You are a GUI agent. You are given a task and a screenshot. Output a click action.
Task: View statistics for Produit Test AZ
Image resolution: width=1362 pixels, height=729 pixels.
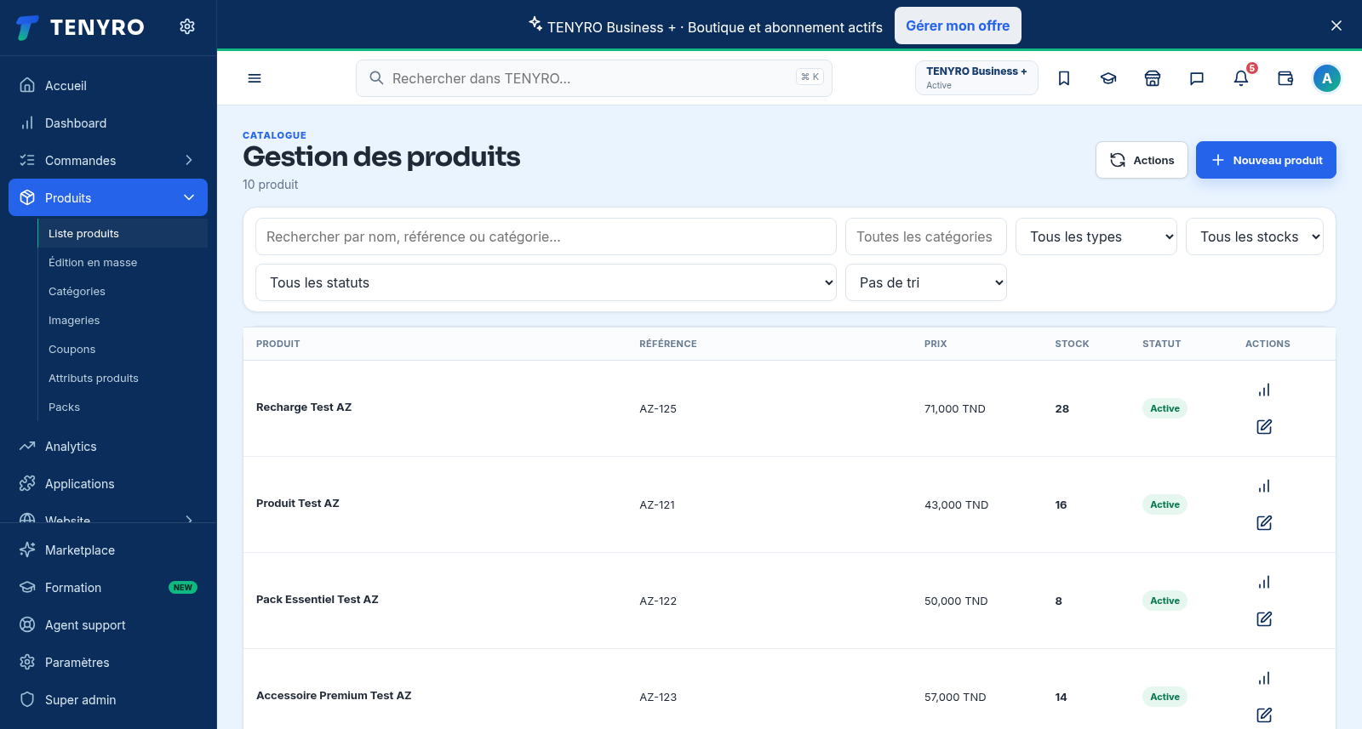(1264, 486)
